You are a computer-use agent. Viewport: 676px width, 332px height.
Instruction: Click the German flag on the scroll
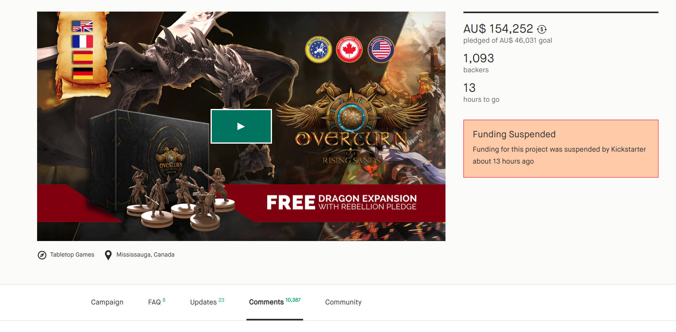click(83, 73)
